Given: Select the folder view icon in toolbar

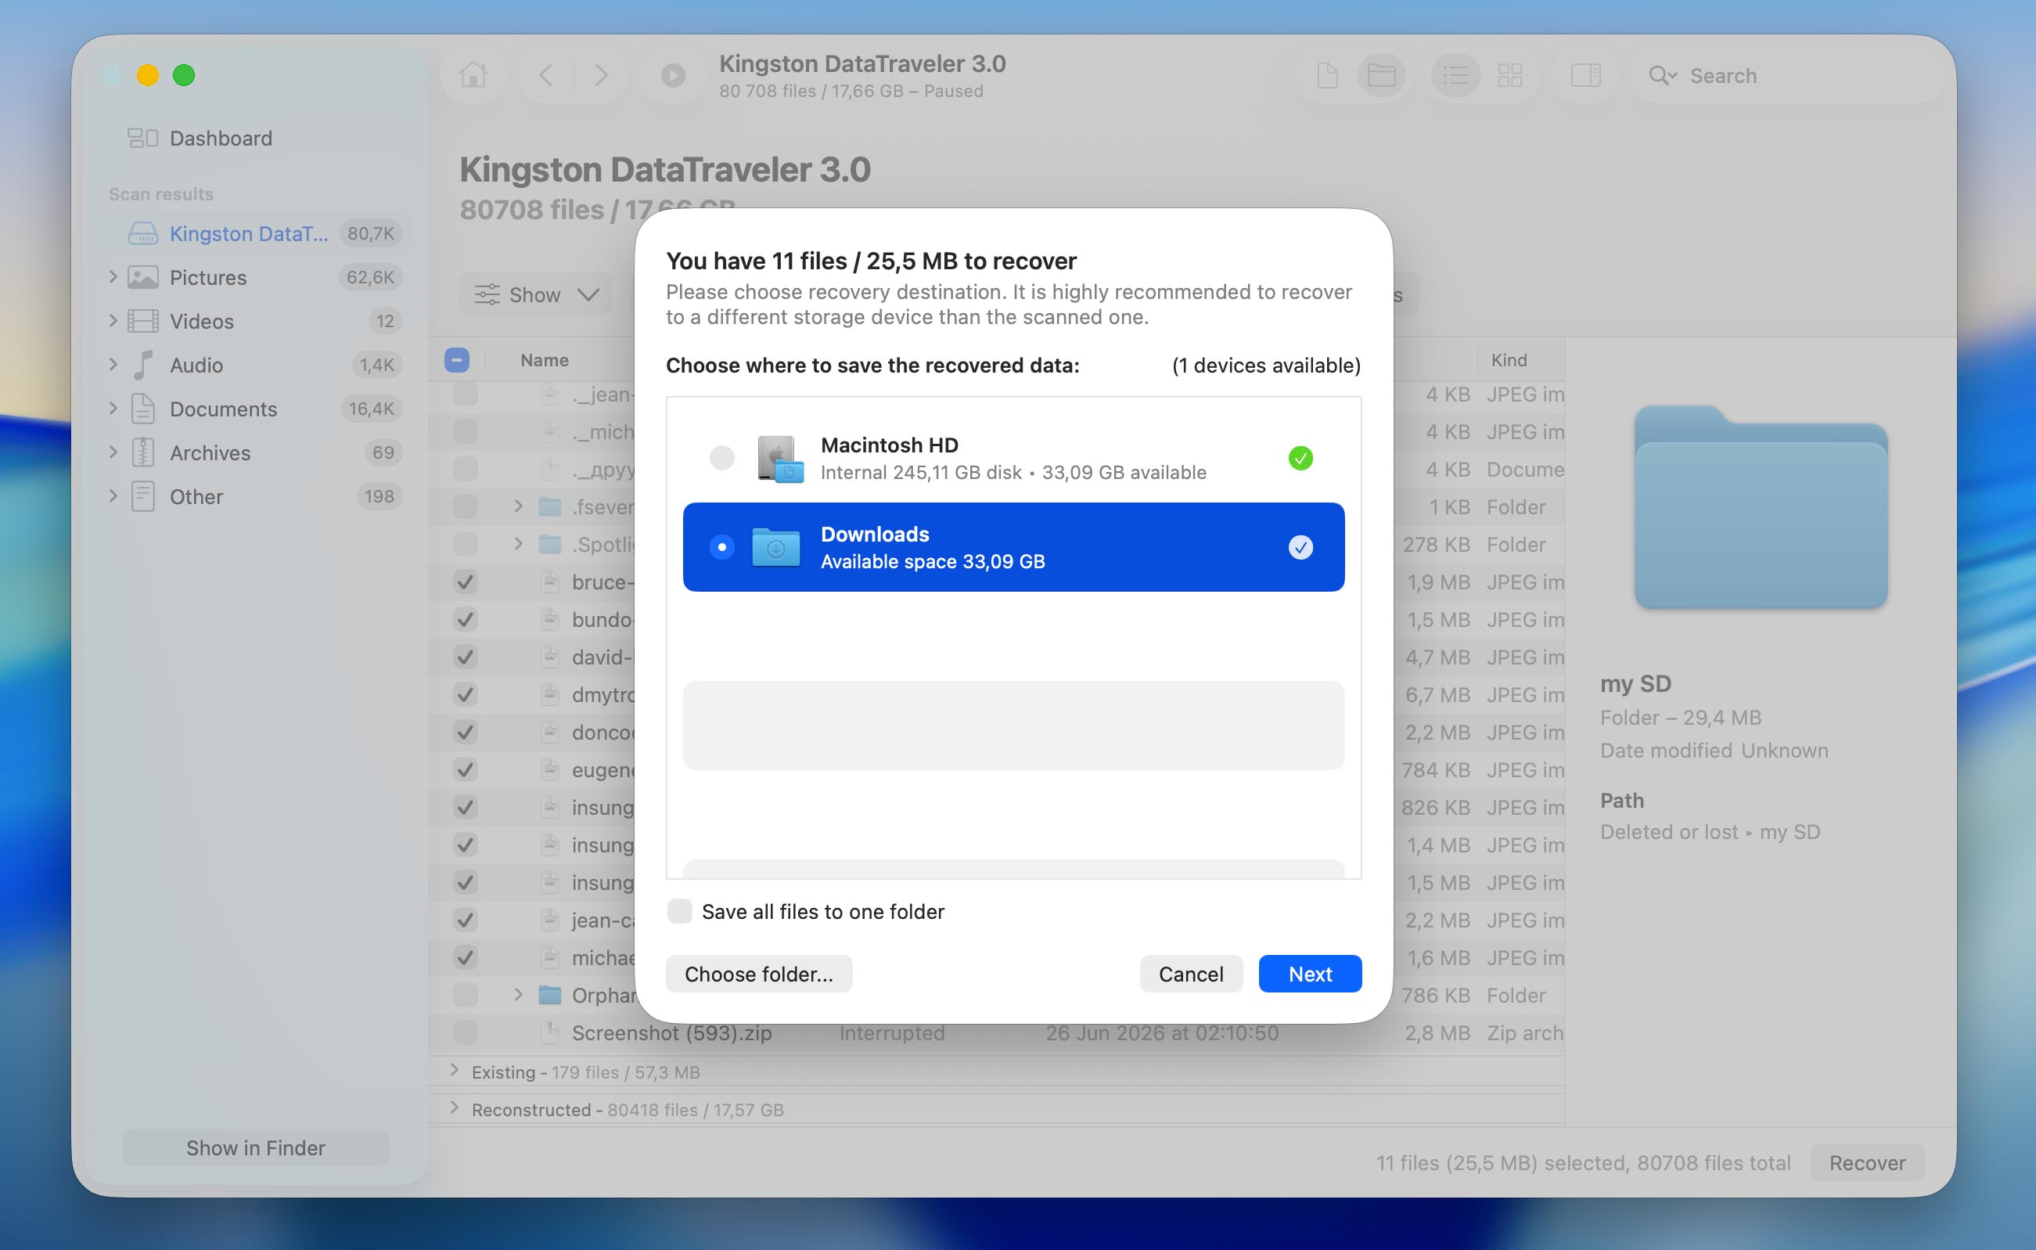Looking at the screenshot, I should pyautogui.click(x=1381, y=75).
